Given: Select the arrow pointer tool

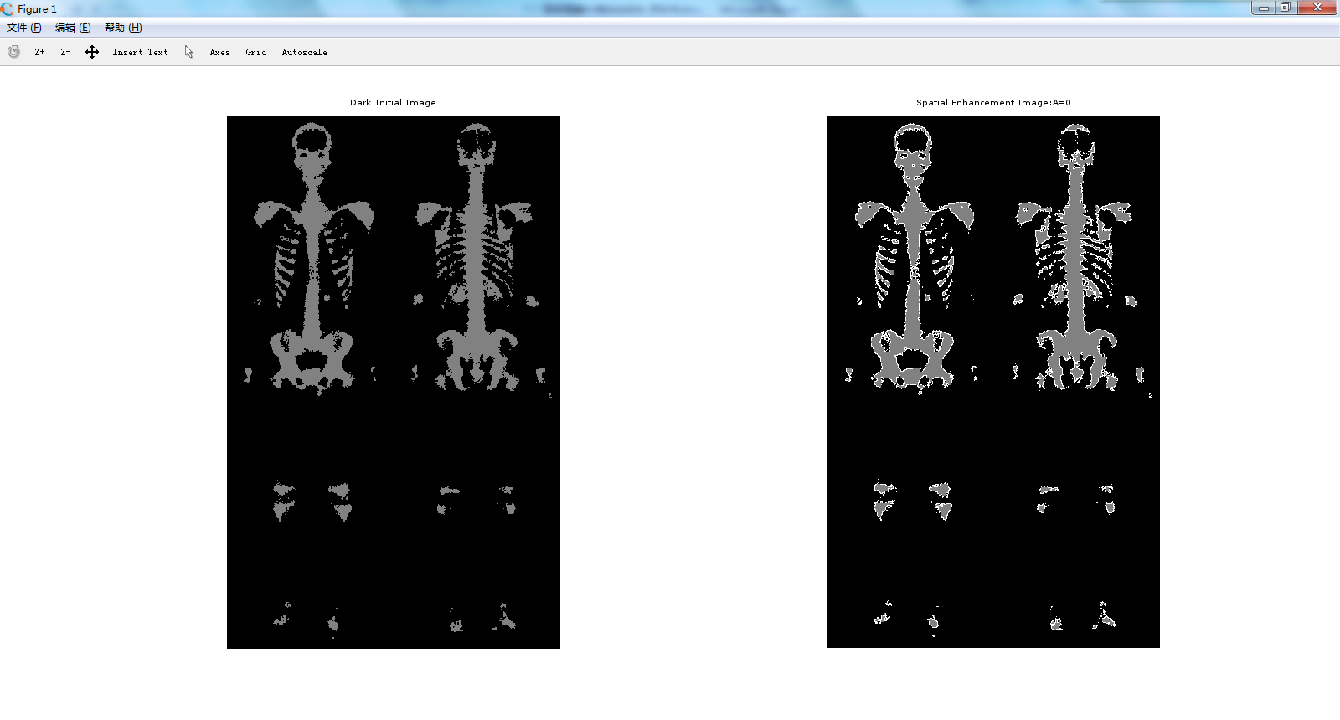Looking at the screenshot, I should click(189, 52).
